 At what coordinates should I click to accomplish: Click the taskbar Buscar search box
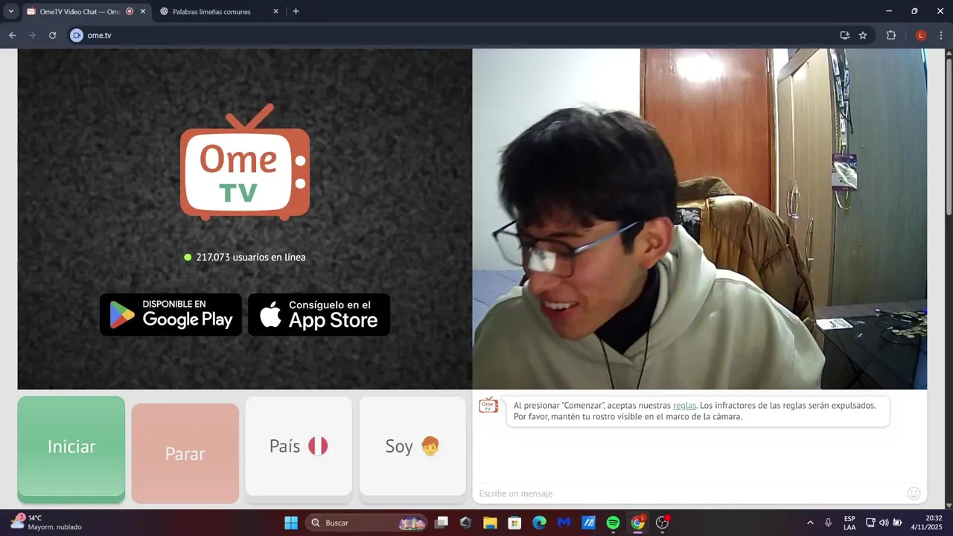coord(366,523)
